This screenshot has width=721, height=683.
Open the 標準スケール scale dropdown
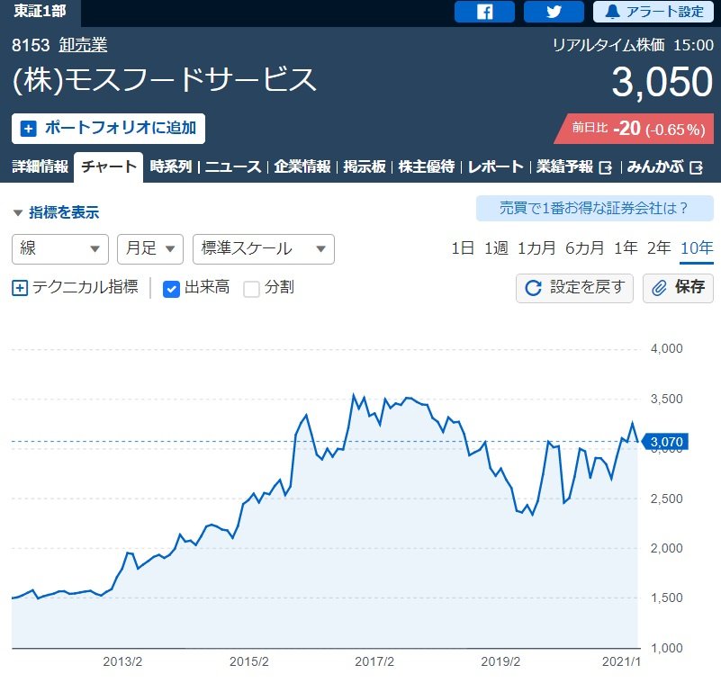pyautogui.click(x=263, y=248)
